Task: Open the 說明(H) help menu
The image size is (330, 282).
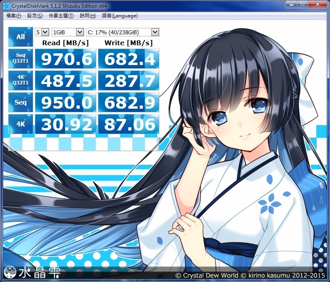Action: pyautogui.click(x=88, y=16)
